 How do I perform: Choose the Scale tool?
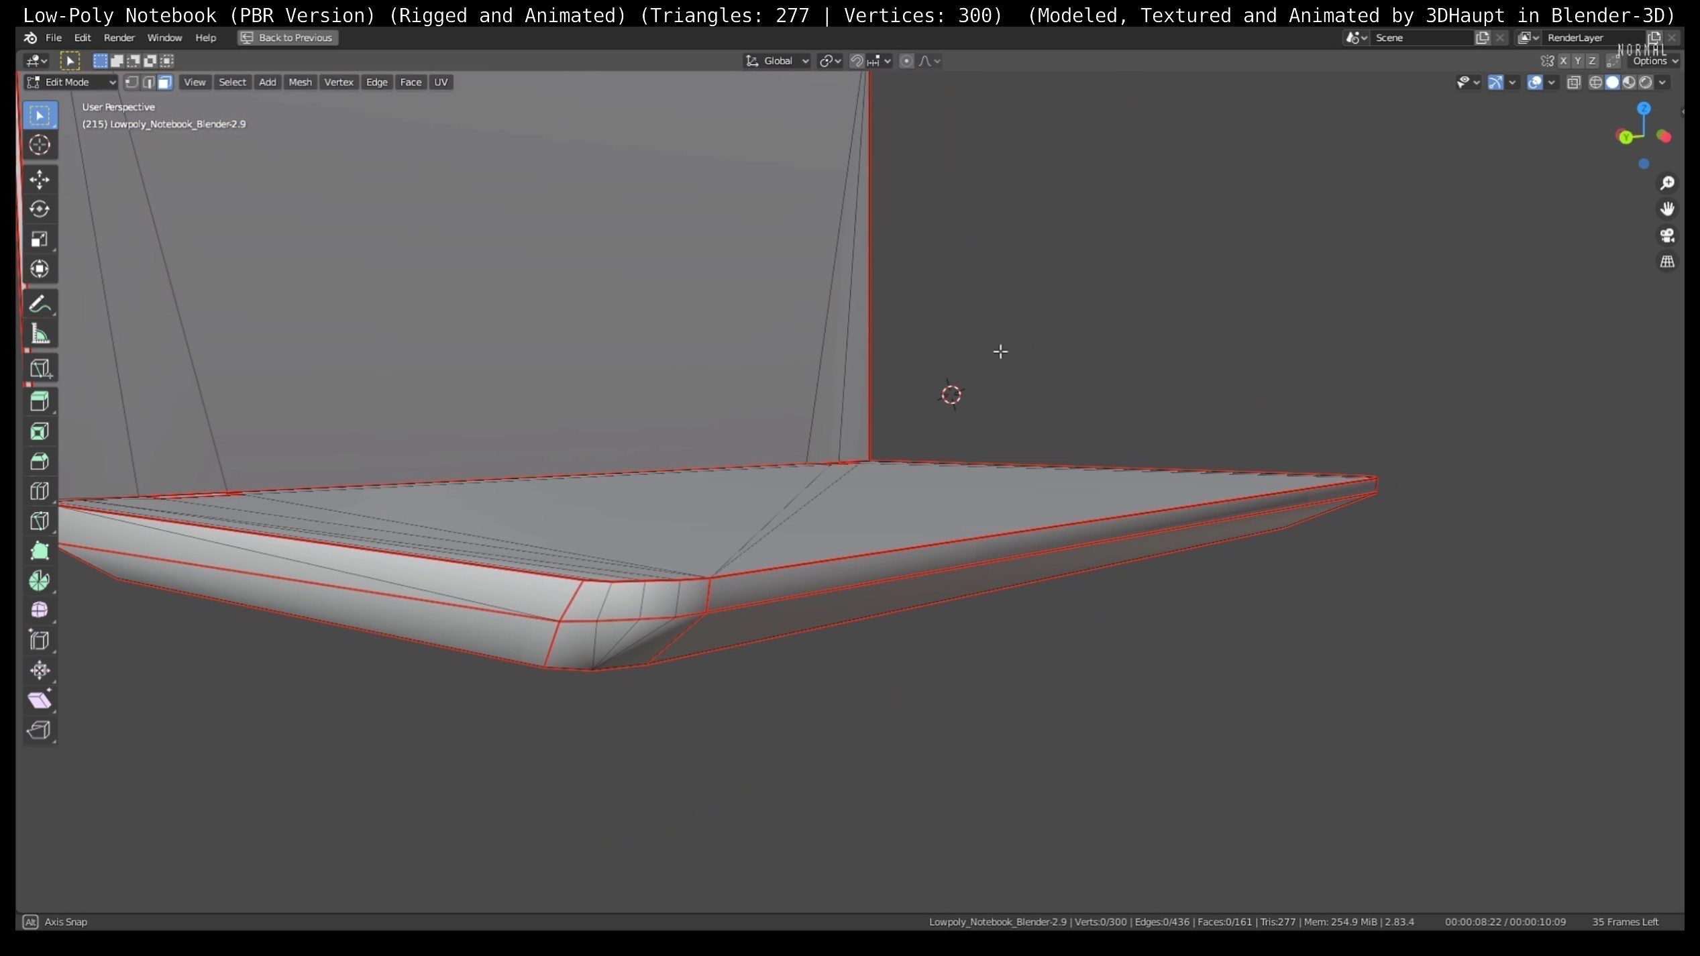click(40, 240)
